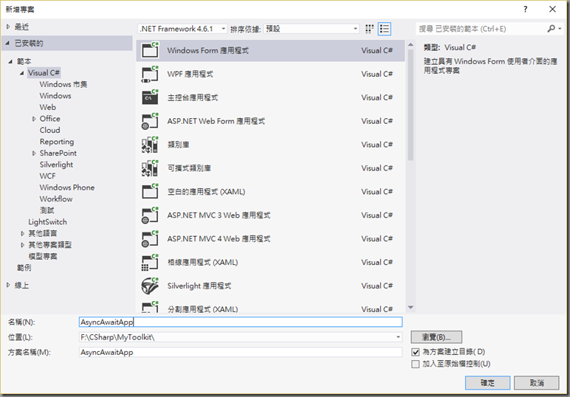Select the Workflow tree item
Image resolution: width=570 pixels, height=397 pixels.
pyautogui.click(x=56, y=199)
